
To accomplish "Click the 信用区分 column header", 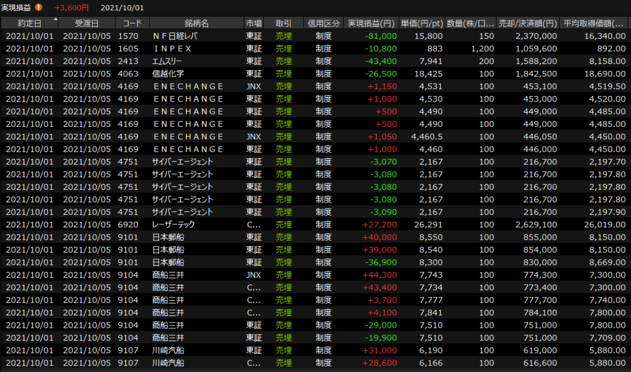I will (324, 23).
